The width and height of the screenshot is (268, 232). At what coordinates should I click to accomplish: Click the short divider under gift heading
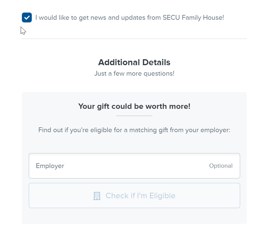[x=134, y=116]
